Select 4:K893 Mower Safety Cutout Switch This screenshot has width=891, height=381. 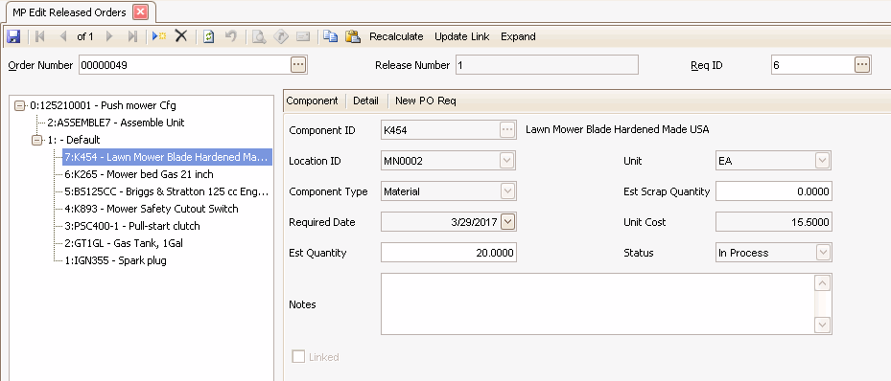(x=152, y=209)
